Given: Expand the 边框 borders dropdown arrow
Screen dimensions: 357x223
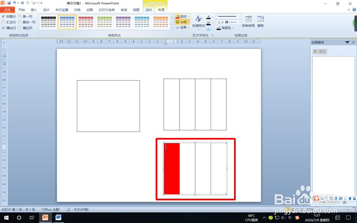Looking at the screenshot, I should click(x=188, y=22).
